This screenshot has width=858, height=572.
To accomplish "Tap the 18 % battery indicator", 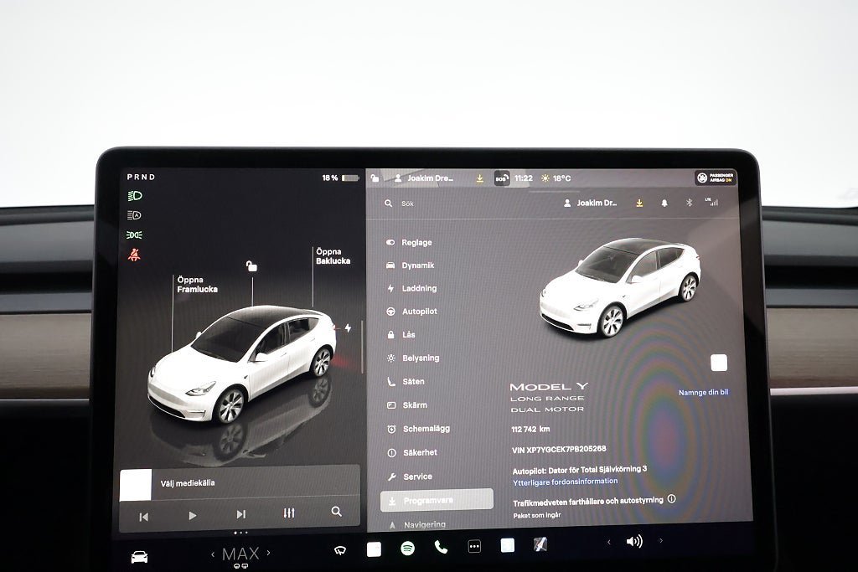I will tap(340, 178).
